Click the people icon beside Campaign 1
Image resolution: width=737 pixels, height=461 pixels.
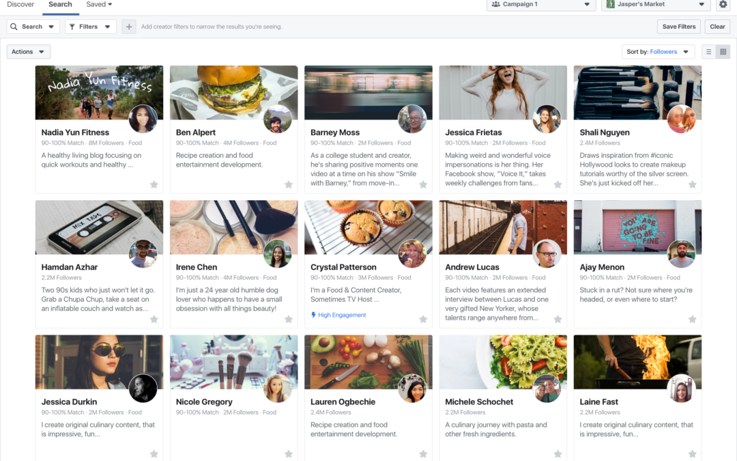[495, 5]
